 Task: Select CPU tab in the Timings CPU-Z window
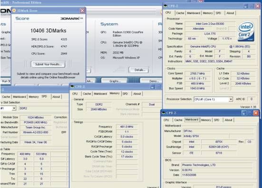tap(75, 94)
